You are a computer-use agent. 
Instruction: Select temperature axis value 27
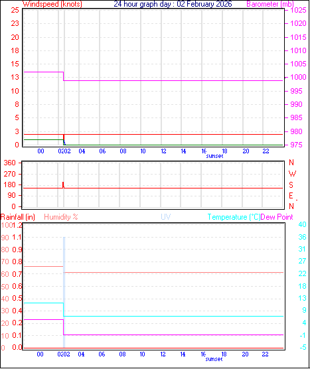point(302,261)
